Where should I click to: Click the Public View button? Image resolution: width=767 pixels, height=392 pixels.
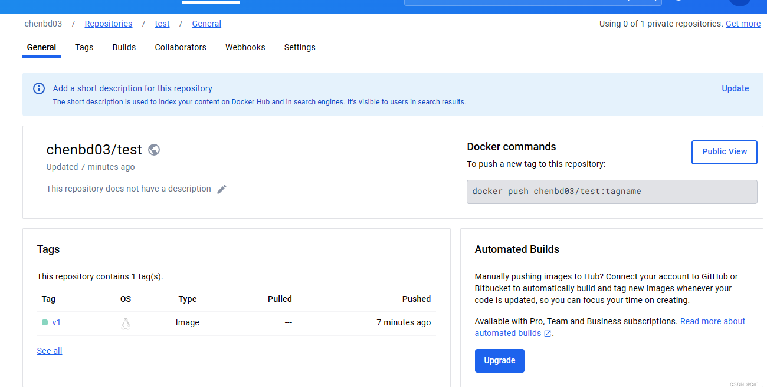[x=725, y=151]
